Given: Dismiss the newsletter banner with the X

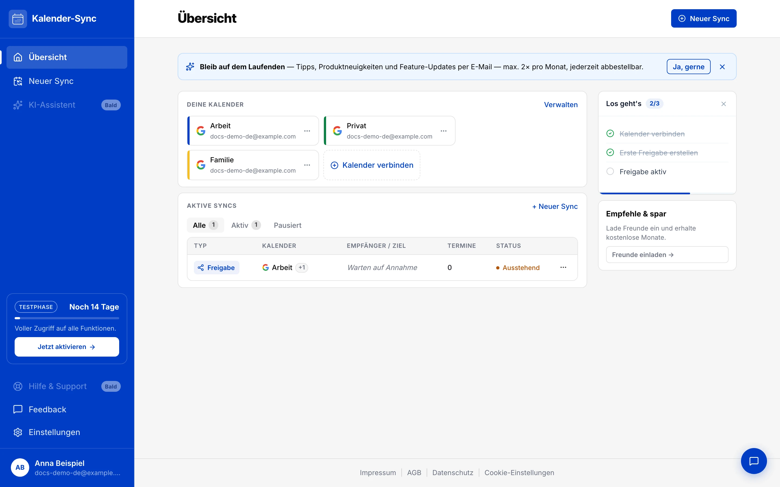Looking at the screenshot, I should (722, 67).
